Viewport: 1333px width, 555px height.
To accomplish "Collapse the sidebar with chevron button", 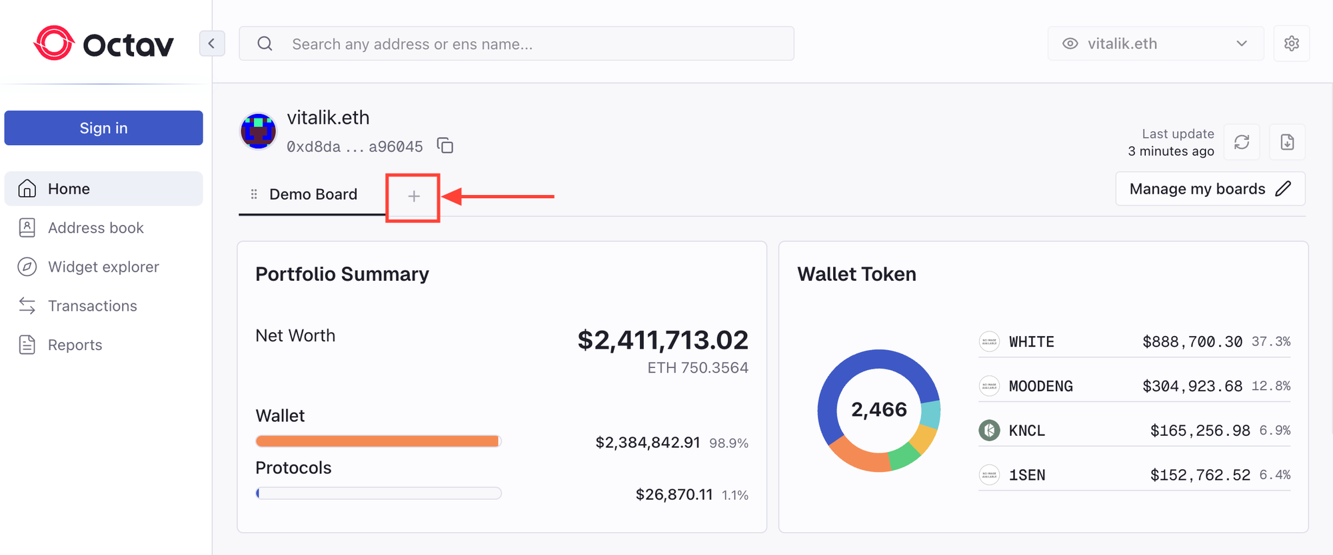I will 212,43.
